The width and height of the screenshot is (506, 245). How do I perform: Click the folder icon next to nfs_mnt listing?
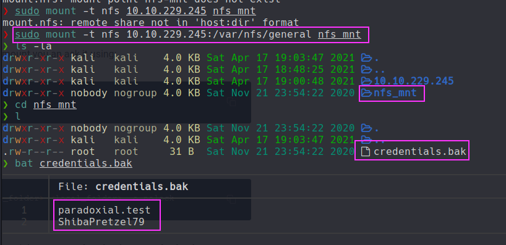tap(366, 93)
